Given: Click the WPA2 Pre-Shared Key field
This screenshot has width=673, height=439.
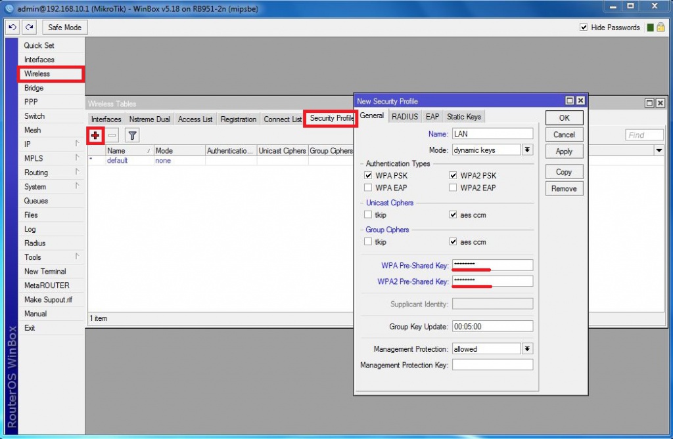Looking at the screenshot, I should [x=492, y=281].
